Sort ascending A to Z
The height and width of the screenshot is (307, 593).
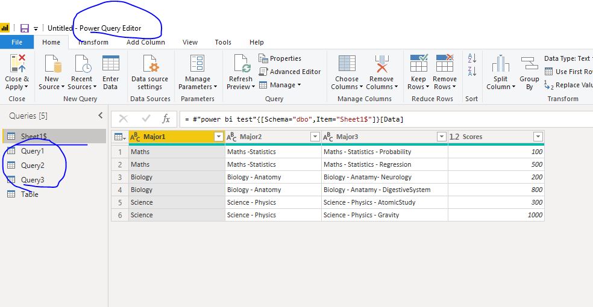(x=472, y=58)
